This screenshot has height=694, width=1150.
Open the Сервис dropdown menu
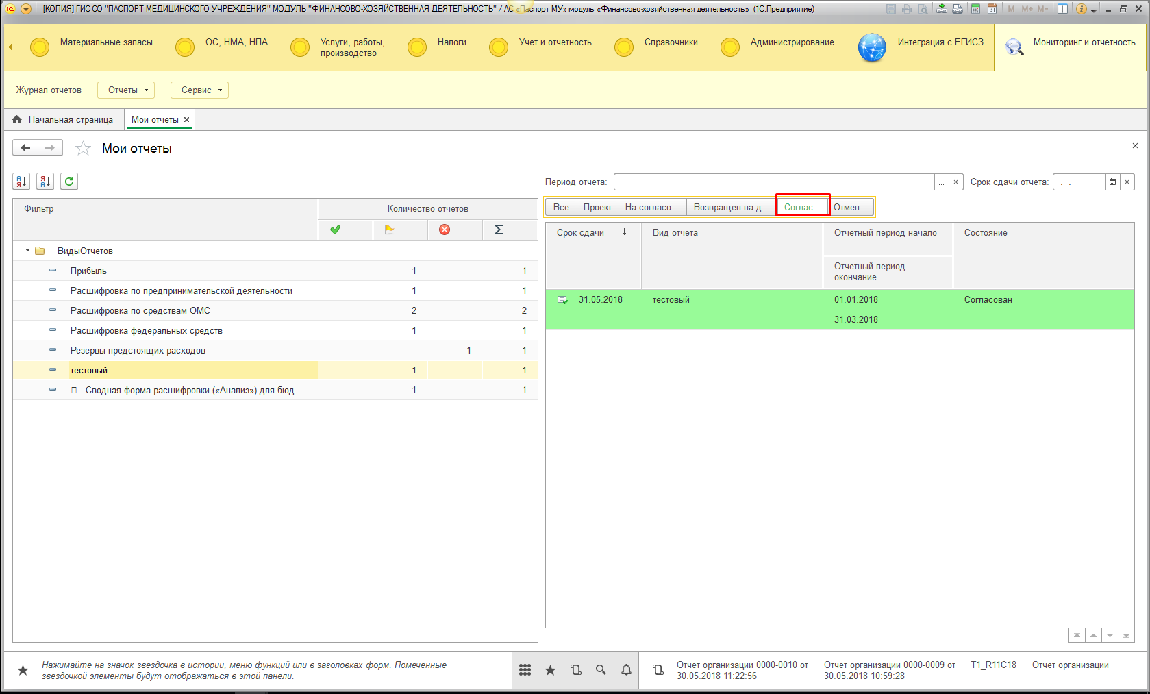[x=199, y=90]
